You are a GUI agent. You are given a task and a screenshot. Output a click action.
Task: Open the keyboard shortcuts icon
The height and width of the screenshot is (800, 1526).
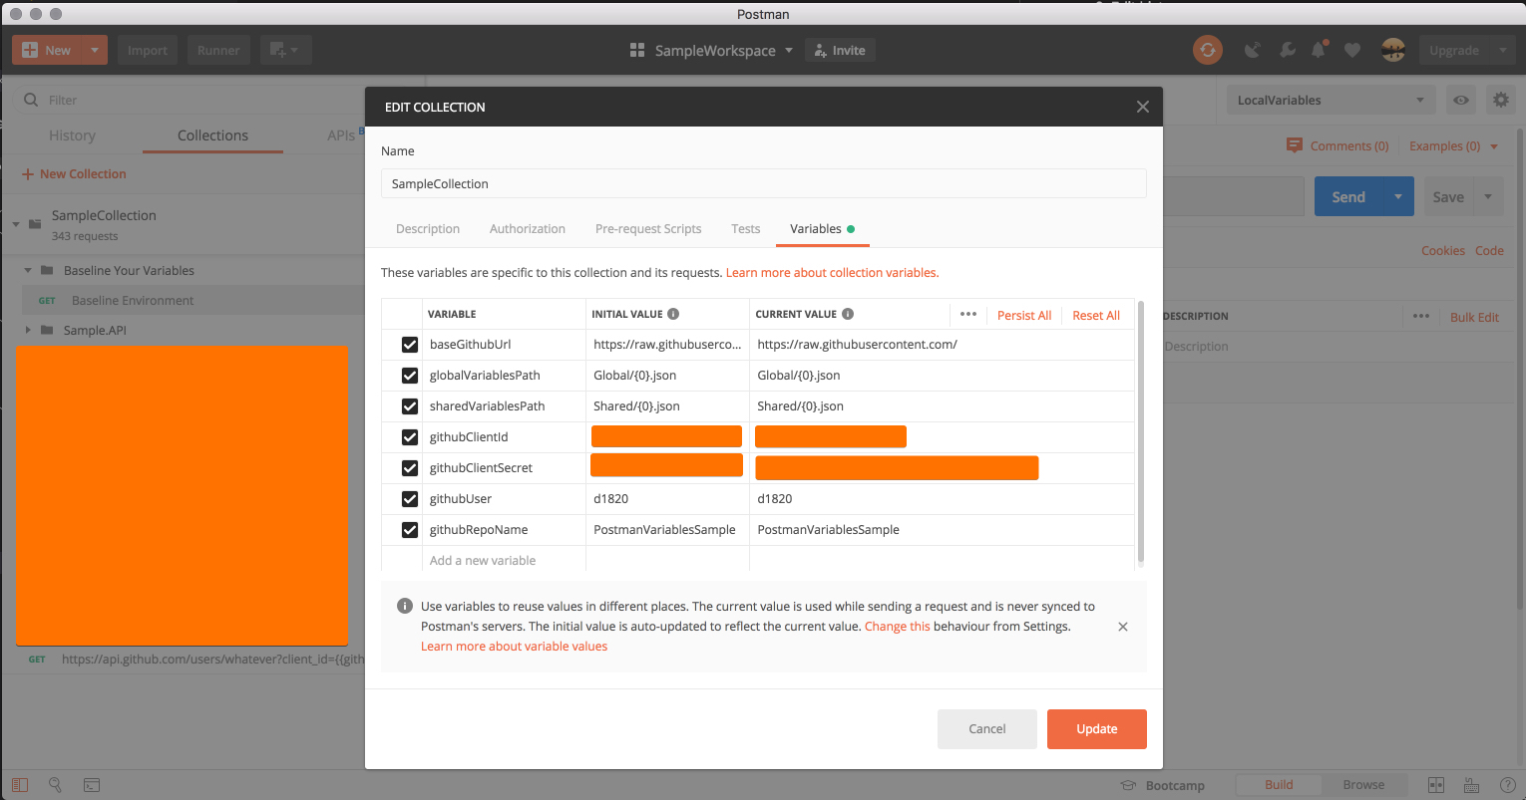pyautogui.click(x=1473, y=785)
